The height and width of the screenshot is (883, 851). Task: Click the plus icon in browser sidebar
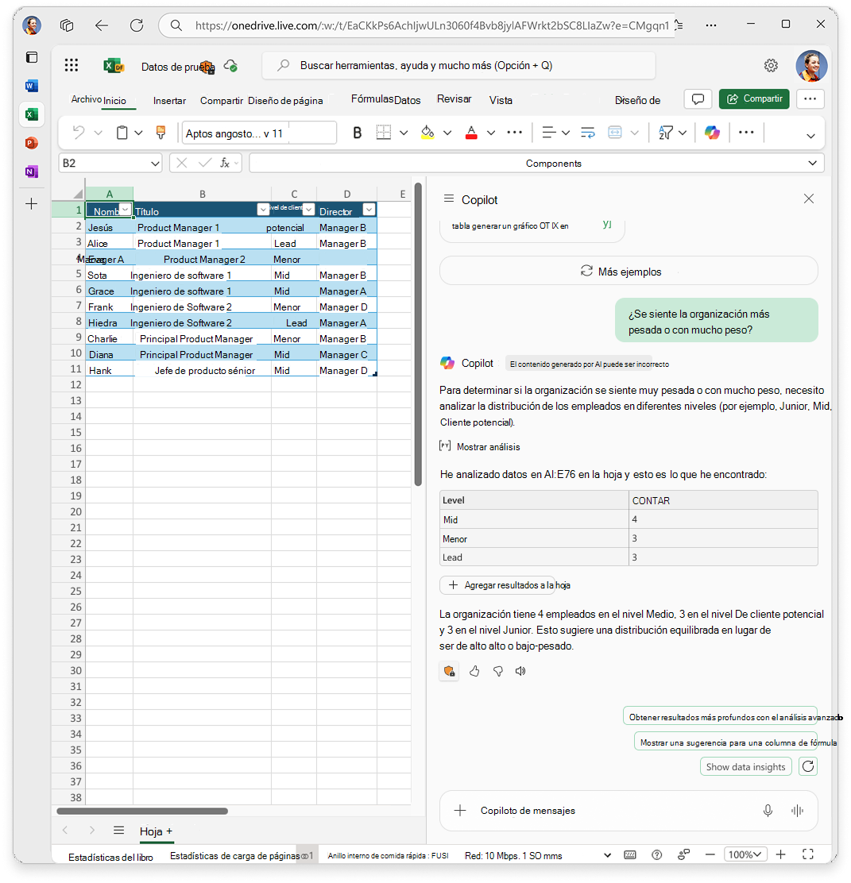[32, 204]
